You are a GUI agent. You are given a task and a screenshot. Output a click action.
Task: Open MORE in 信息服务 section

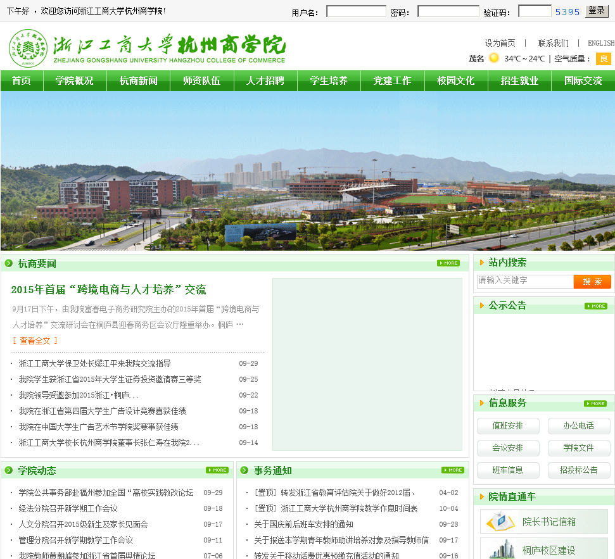click(x=595, y=403)
